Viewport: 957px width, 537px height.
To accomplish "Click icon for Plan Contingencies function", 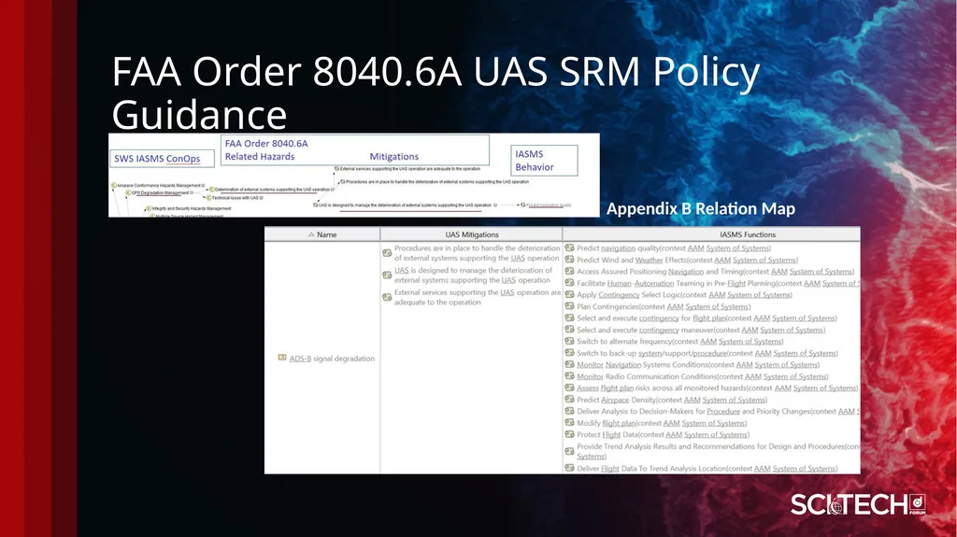I will click(569, 305).
